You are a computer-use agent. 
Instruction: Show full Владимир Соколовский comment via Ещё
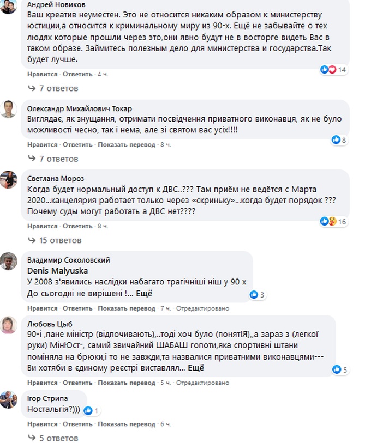tap(143, 293)
